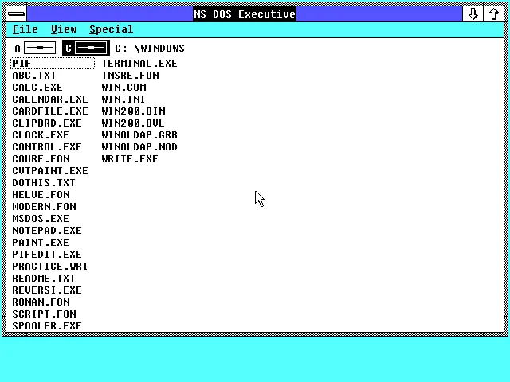Select HELVE.FON font file

click(x=41, y=194)
